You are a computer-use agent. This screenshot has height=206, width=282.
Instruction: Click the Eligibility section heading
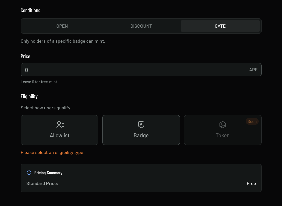pos(29,96)
